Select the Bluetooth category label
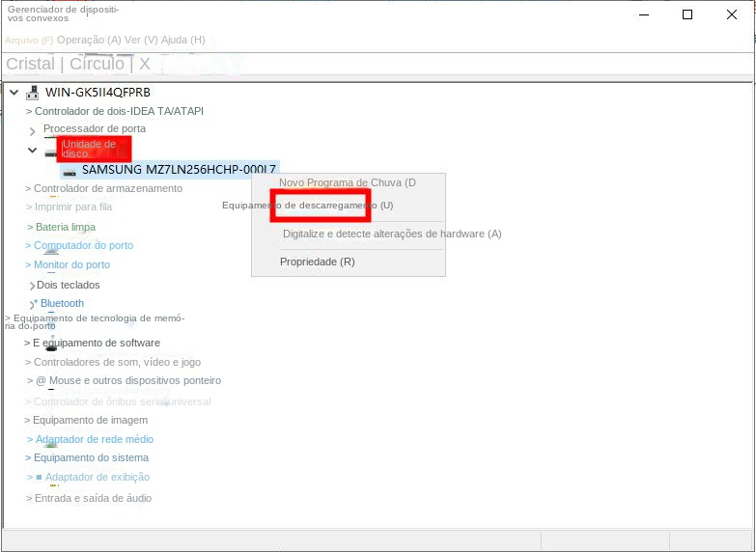The height and width of the screenshot is (552, 756). click(x=62, y=303)
